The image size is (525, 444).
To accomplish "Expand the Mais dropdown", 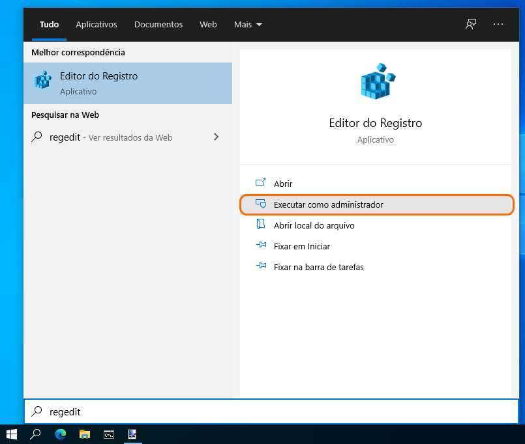I will click(x=248, y=24).
